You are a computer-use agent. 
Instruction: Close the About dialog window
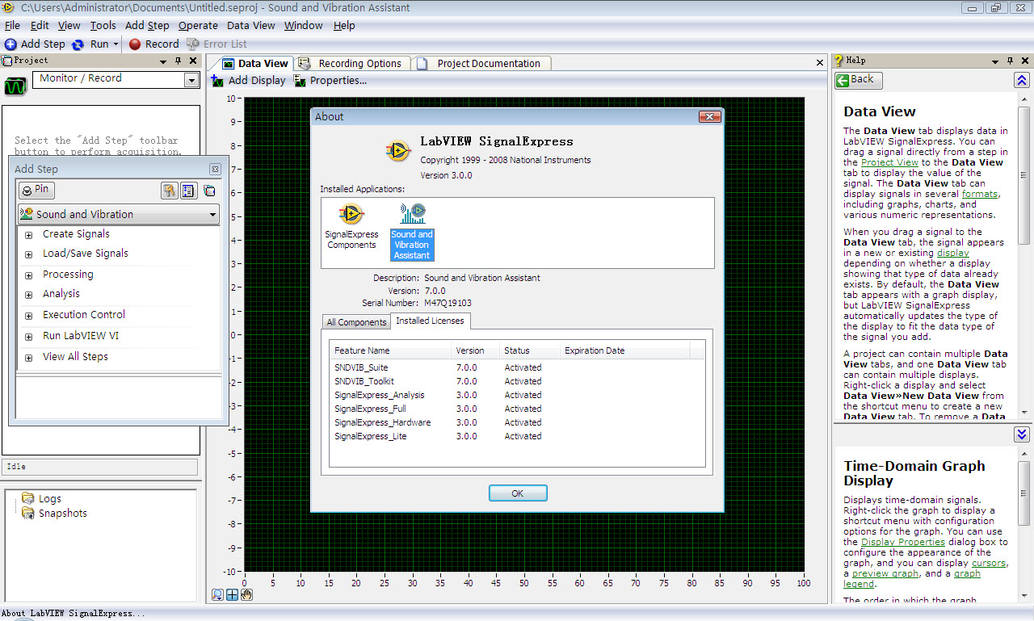[x=709, y=117]
